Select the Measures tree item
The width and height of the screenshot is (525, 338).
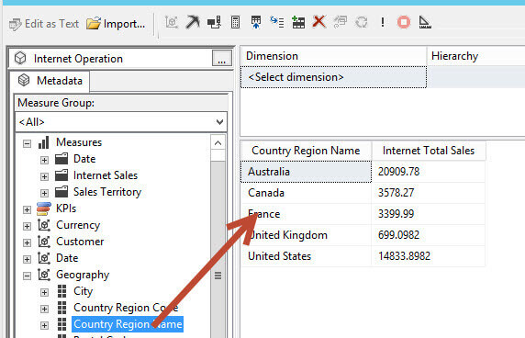click(79, 142)
